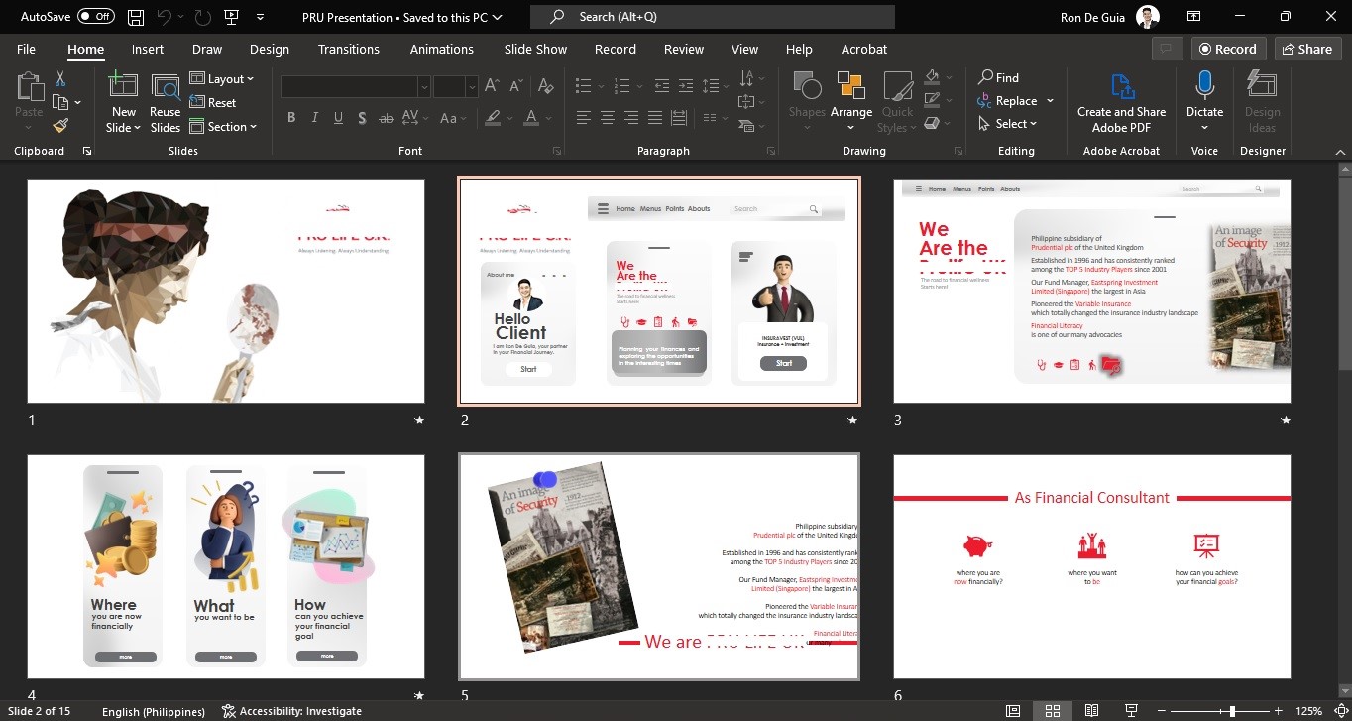1352x721 pixels.
Task: Click the Dictate microphone icon
Action: pyautogui.click(x=1205, y=85)
